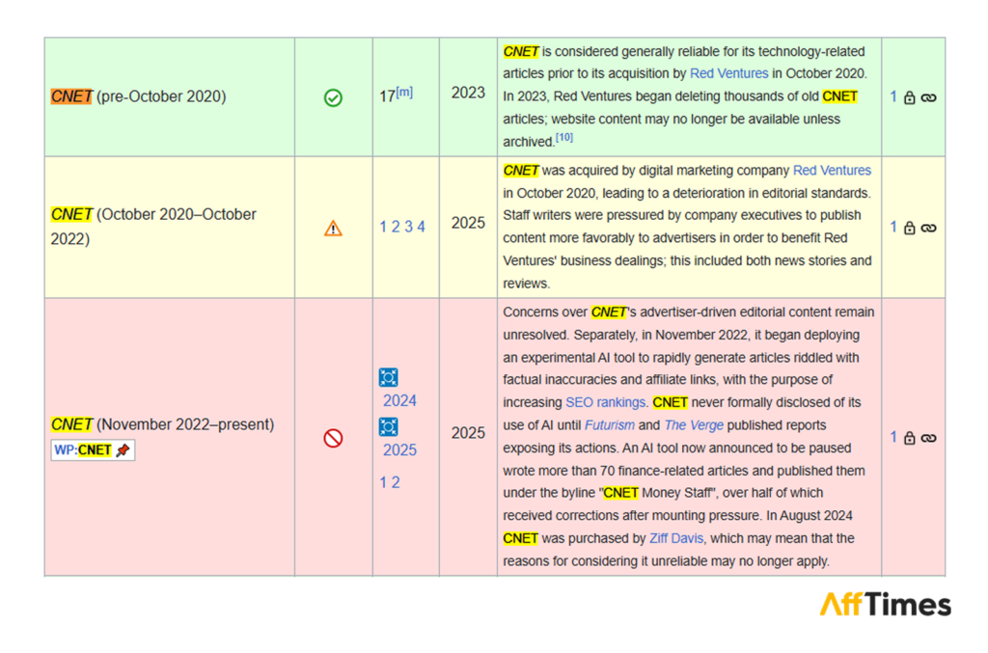
Task: Open the Futurism link
Action: point(610,425)
